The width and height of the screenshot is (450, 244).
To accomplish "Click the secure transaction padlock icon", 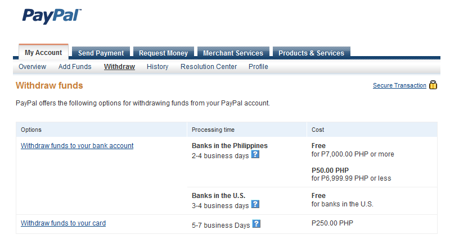I will coord(433,85).
